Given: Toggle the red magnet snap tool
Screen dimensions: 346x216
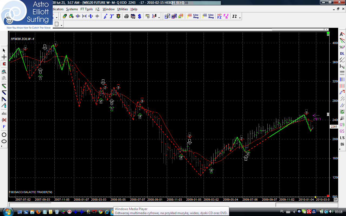Looking at the screenshot, I should [x=4, y=64].
